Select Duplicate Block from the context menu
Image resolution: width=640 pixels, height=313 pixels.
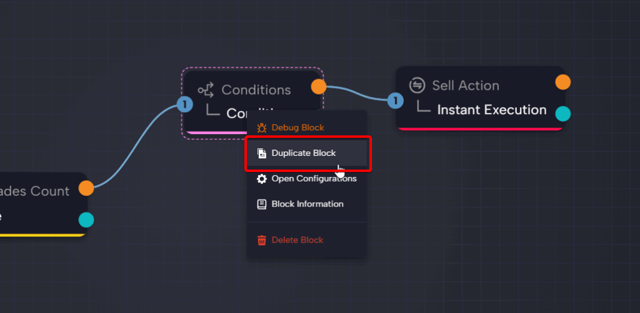(x=304, y=153)
